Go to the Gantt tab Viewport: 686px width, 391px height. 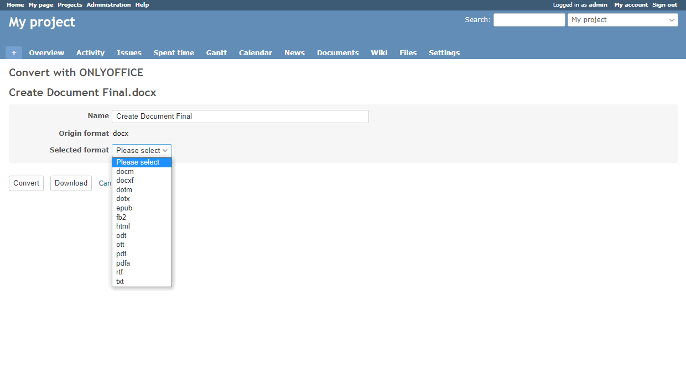(216, 53)
